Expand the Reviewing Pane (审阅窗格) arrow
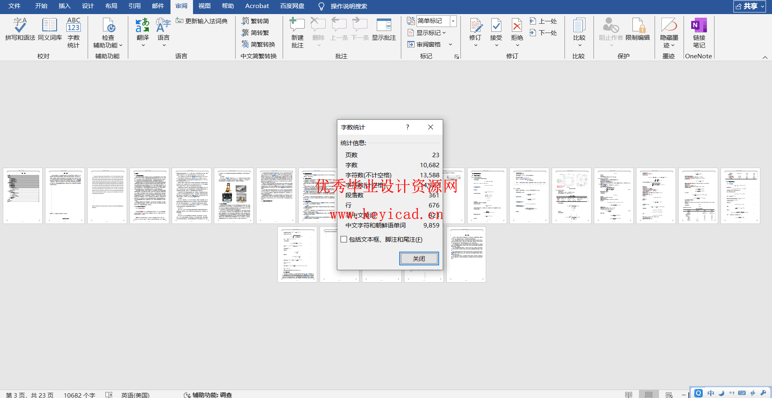Image resolution: width=772 pixels, height=398 pixels. point(450,44)
